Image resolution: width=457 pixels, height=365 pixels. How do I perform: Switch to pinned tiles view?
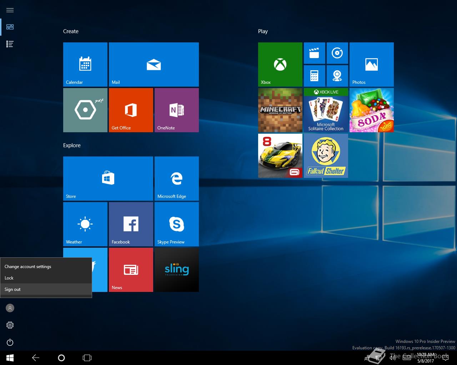tap(10, 27)
